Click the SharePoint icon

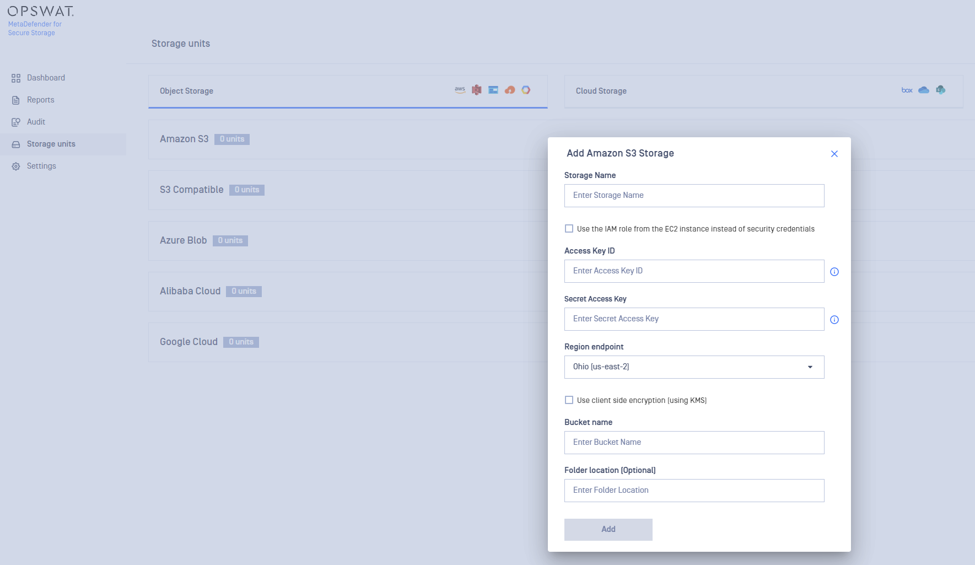941,90
